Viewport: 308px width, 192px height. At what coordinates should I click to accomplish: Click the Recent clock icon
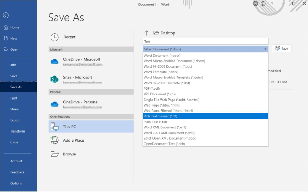pyautogui.click(x=55, y=37)
